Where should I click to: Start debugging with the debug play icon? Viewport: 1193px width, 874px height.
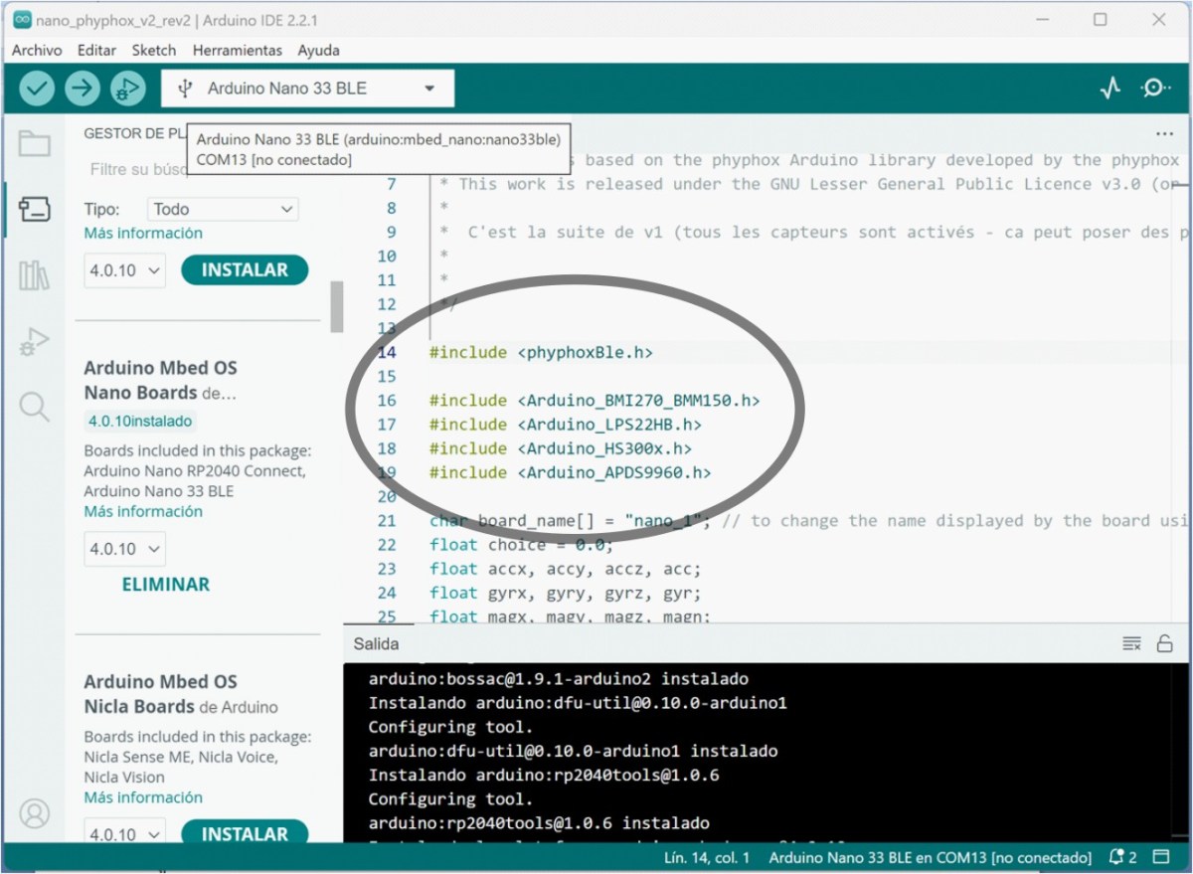[127, 88]
